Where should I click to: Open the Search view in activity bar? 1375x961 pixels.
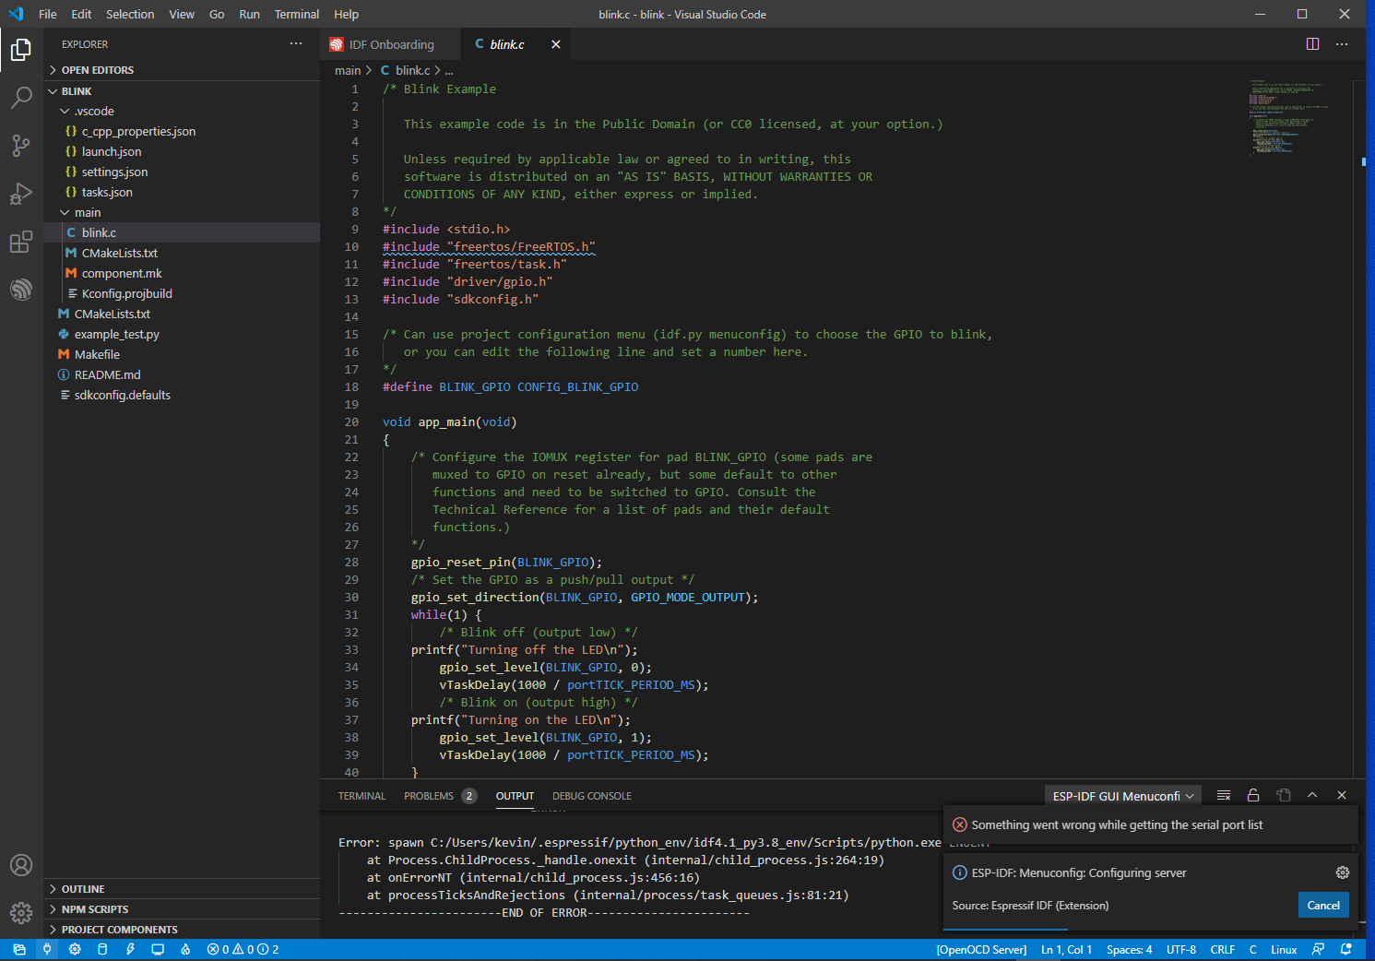[x=21, y=97]
